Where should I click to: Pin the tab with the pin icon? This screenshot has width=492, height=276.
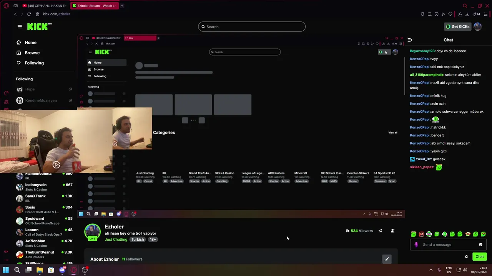[422, 14]
